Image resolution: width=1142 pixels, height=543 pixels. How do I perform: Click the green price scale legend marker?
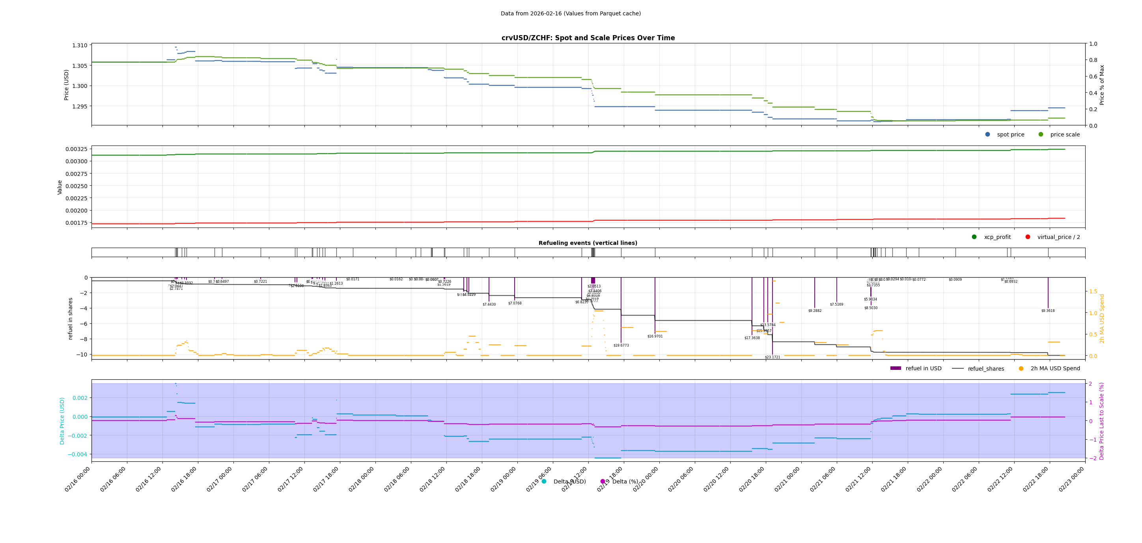1041,134
